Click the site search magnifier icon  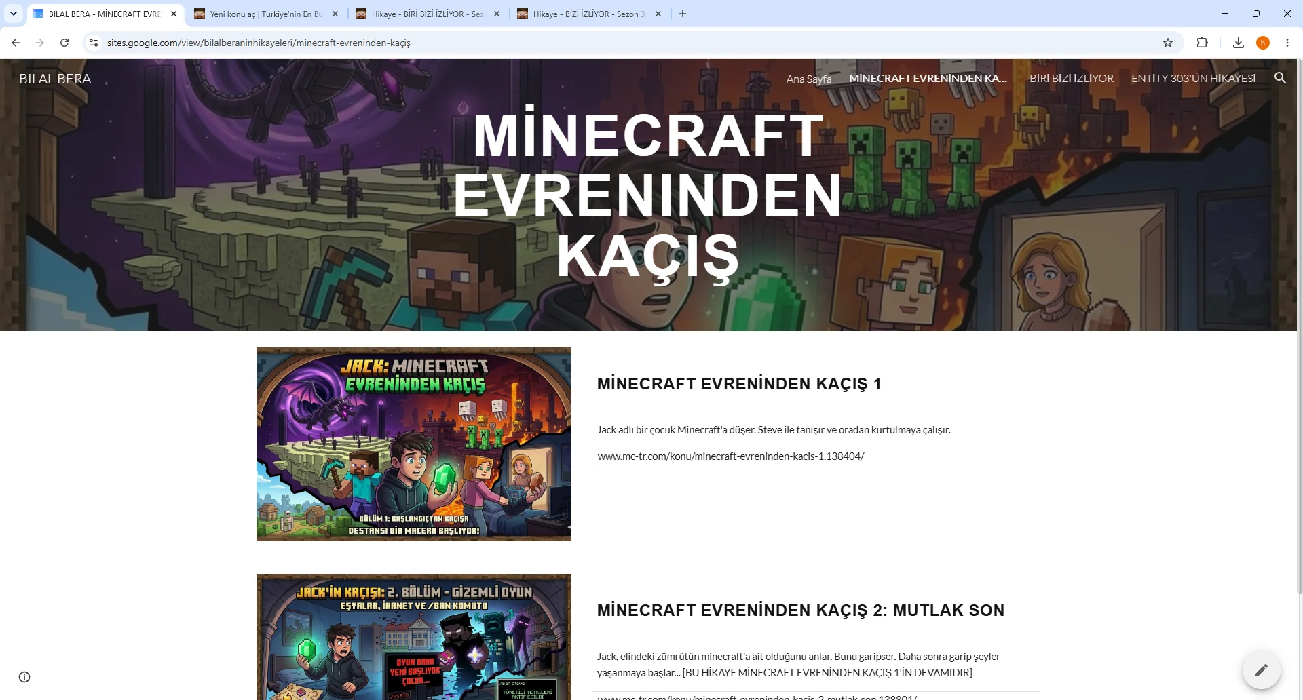(x=1280, y=78)
